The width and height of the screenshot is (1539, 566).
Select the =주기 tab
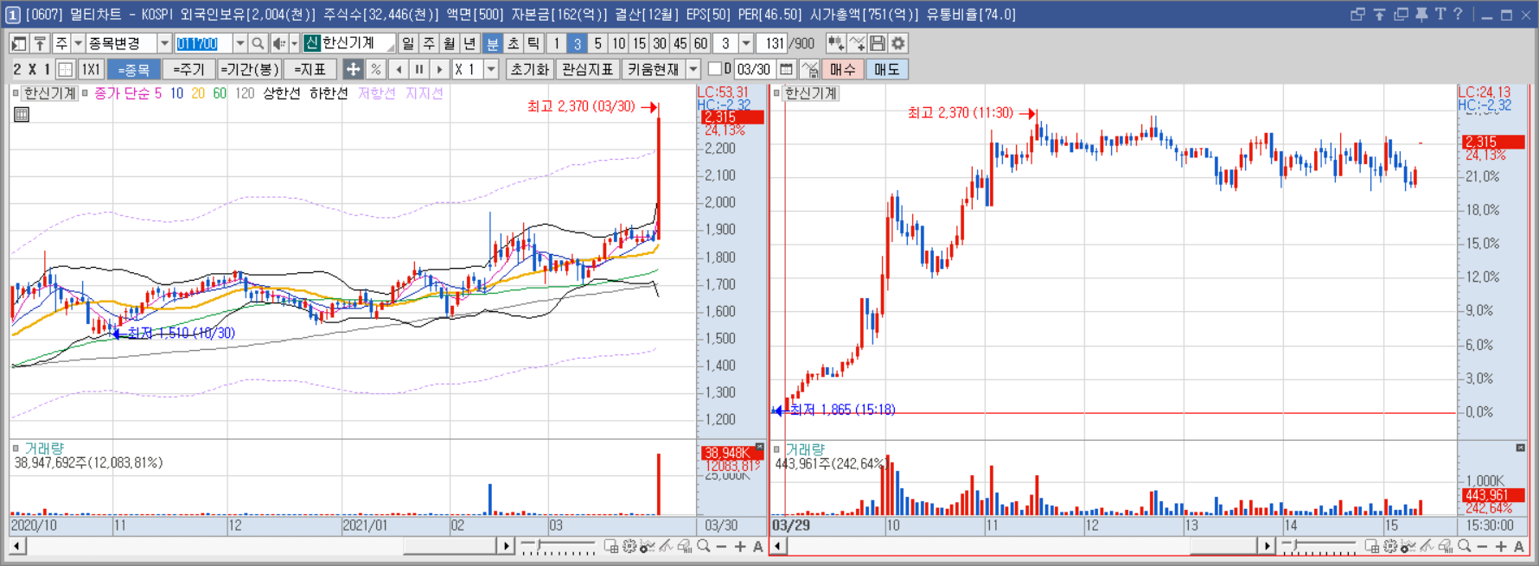pos(188,69)
